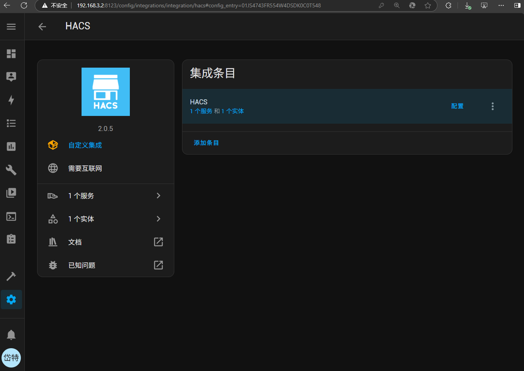Expand the 1 个实体 row
This screenshot has width=524, height=371.
click(x=105, y=219)
